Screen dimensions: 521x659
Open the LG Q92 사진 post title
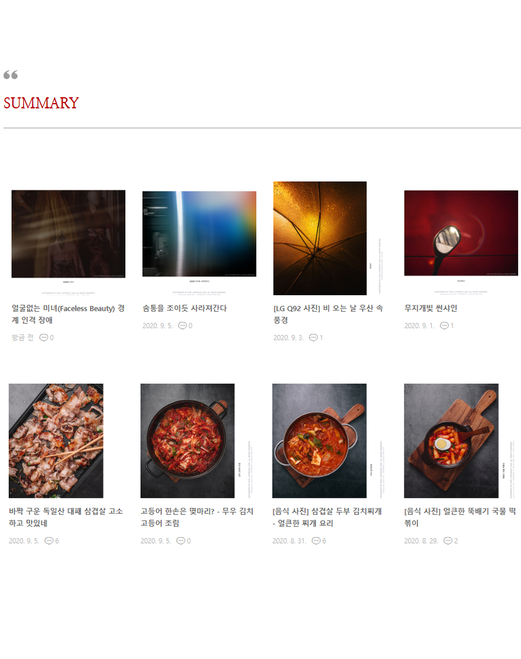[x=328, y=314]
